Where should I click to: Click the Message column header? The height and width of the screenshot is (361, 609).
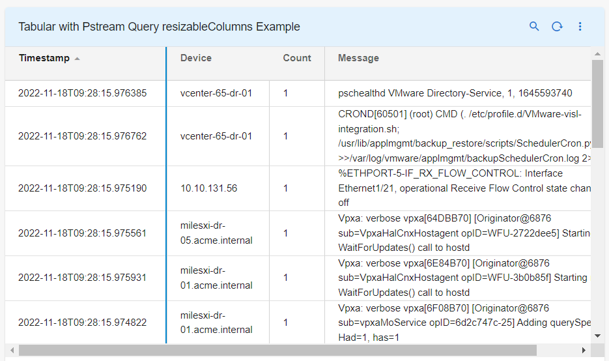(358, 58)
